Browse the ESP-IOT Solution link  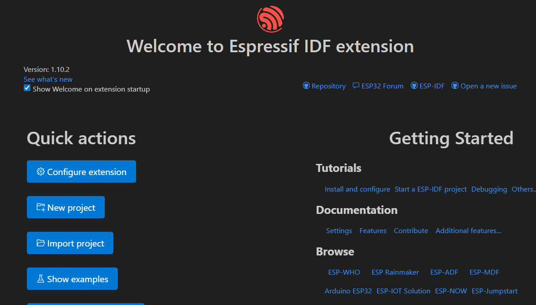tap(403, 291)
